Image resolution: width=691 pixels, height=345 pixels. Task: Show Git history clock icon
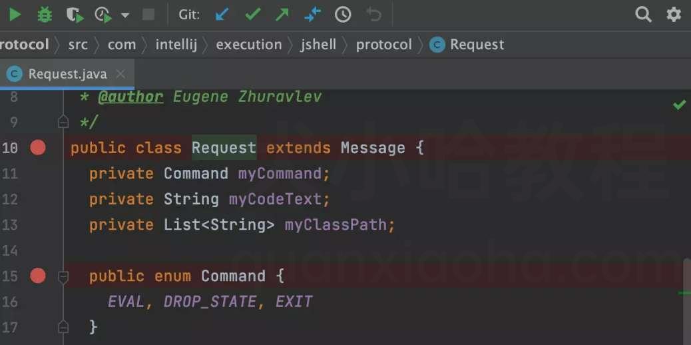pos(343,15)
